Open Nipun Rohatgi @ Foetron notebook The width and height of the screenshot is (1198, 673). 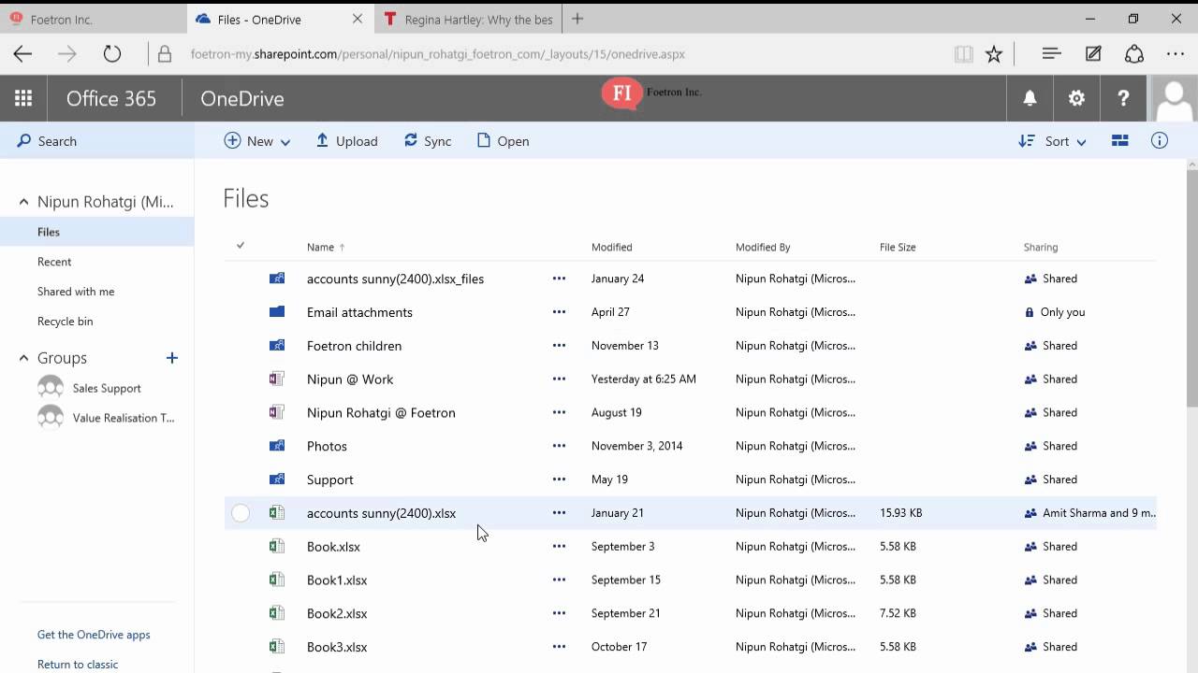click(381, 412)
